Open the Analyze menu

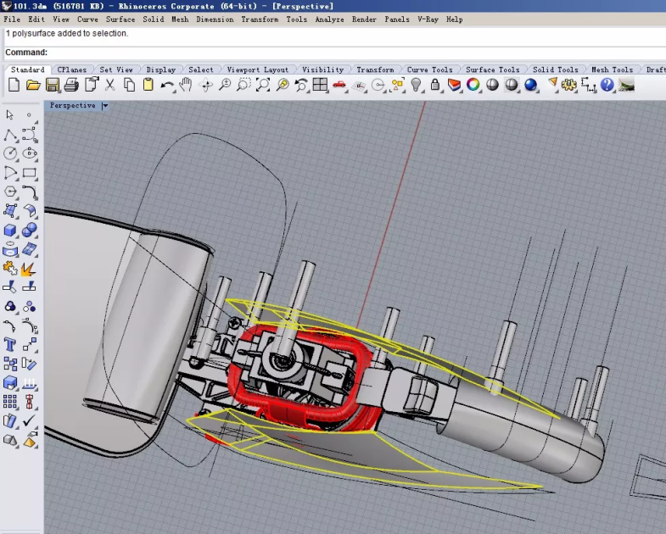click(x=329, y=19)
